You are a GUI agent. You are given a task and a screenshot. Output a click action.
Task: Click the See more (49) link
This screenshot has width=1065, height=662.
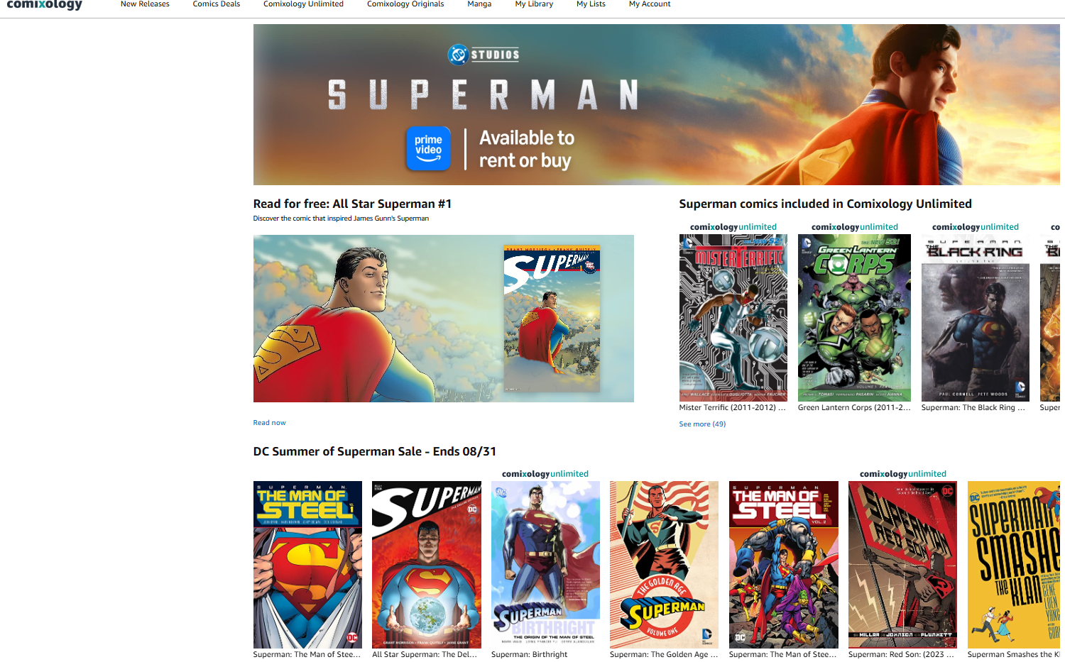[702, 424]
